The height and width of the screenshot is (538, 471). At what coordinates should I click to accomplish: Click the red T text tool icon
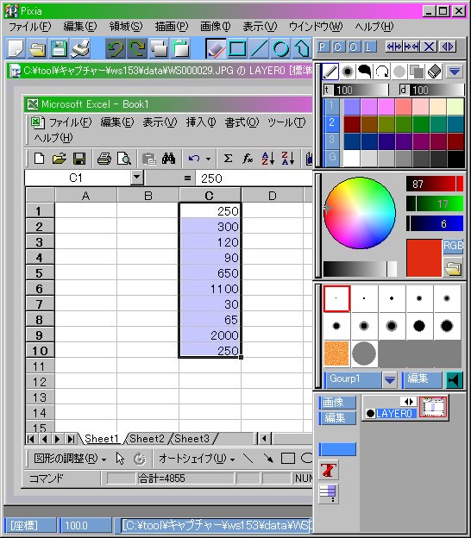tap(329, 471)
